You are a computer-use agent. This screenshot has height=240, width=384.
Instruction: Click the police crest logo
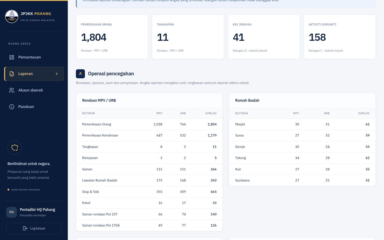point(12,16)
